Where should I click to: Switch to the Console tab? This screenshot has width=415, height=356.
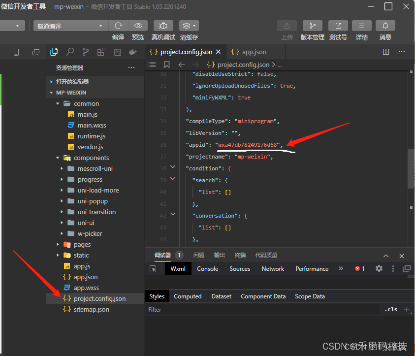(208, 269)
